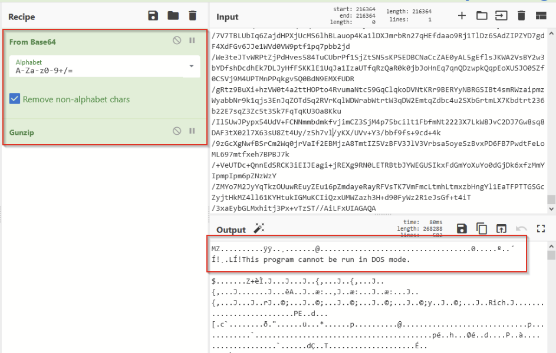Add a new input tab with the plus icon
The image size is (556, 353).
click(x=462, y=15)
